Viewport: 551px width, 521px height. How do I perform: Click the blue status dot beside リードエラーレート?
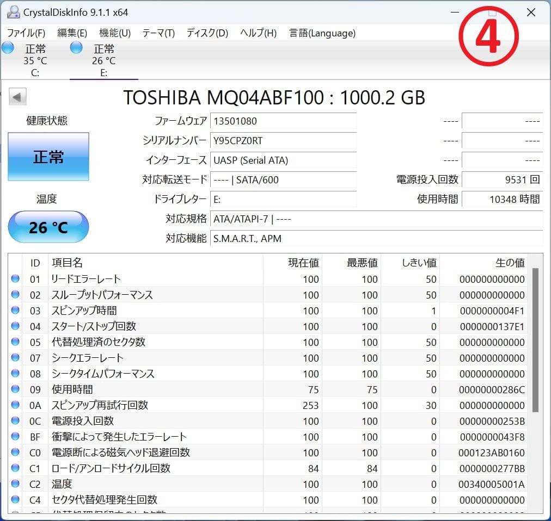(16, 279)
